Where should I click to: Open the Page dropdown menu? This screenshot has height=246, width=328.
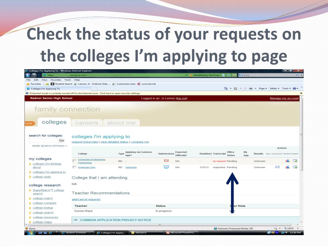[x=263, y=88]
